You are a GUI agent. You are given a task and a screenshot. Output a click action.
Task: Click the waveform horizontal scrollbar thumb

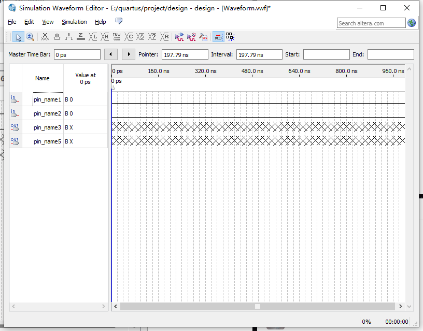pos(257,307)
